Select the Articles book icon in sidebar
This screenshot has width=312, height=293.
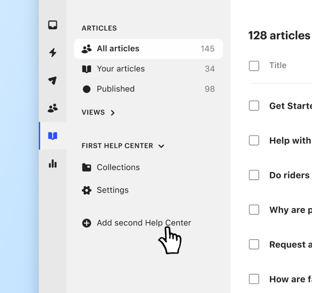point(53,136)
